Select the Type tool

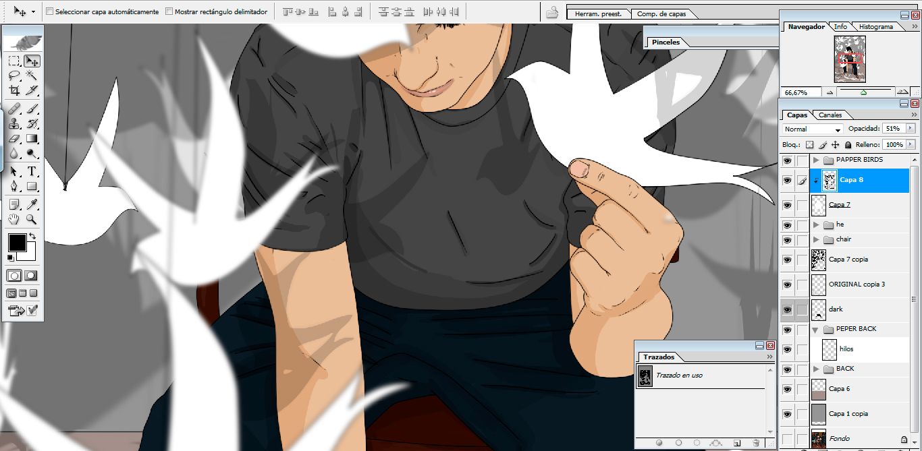pos(31,172)
